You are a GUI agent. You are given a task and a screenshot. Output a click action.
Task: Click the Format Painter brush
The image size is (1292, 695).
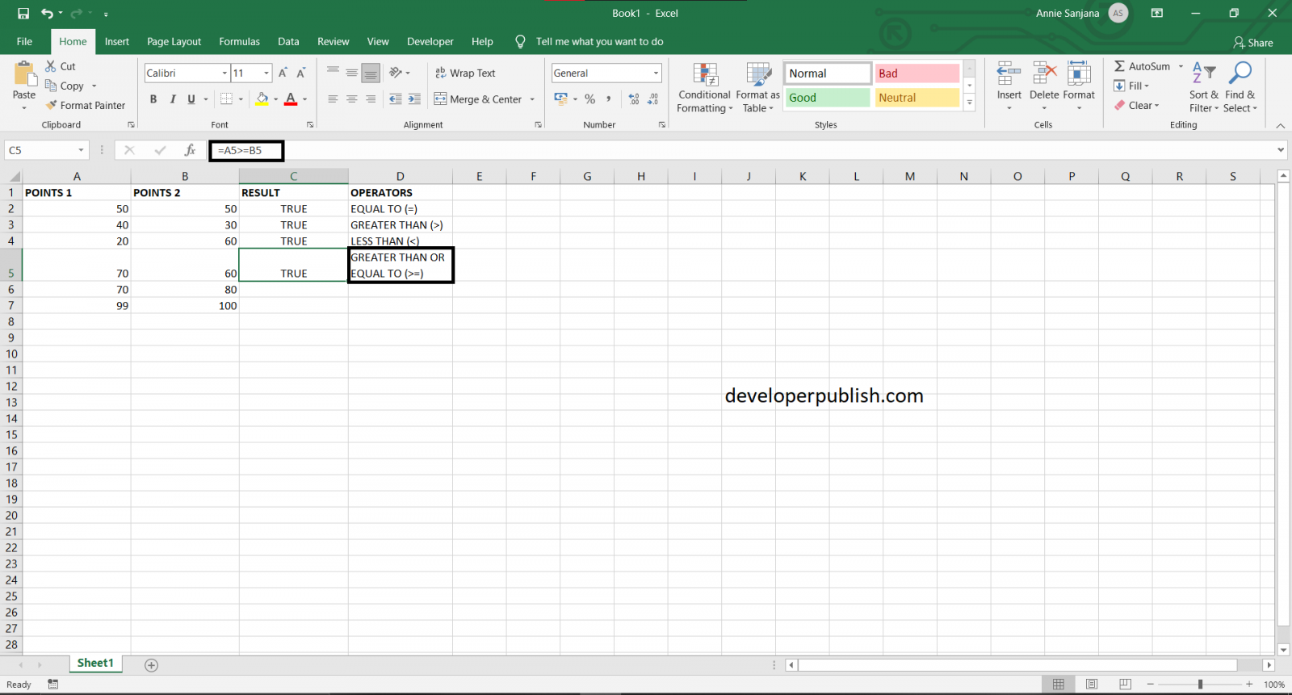(x=51, y=105)
